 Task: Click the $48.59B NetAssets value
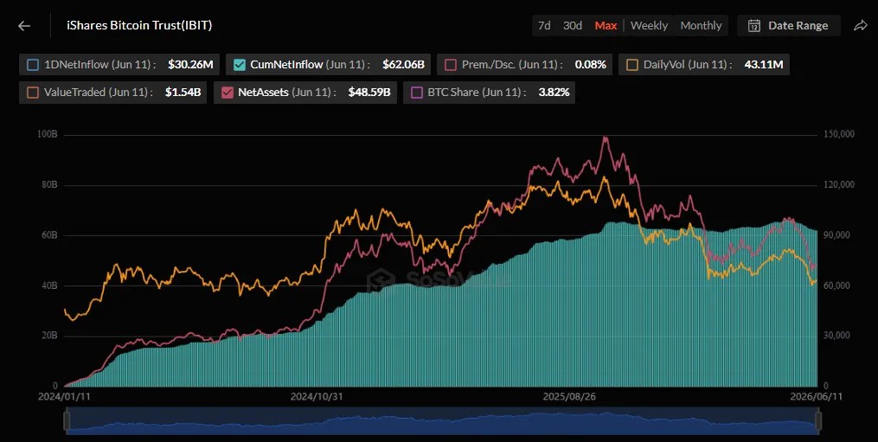pyautogui.click(x=369, y=93)
